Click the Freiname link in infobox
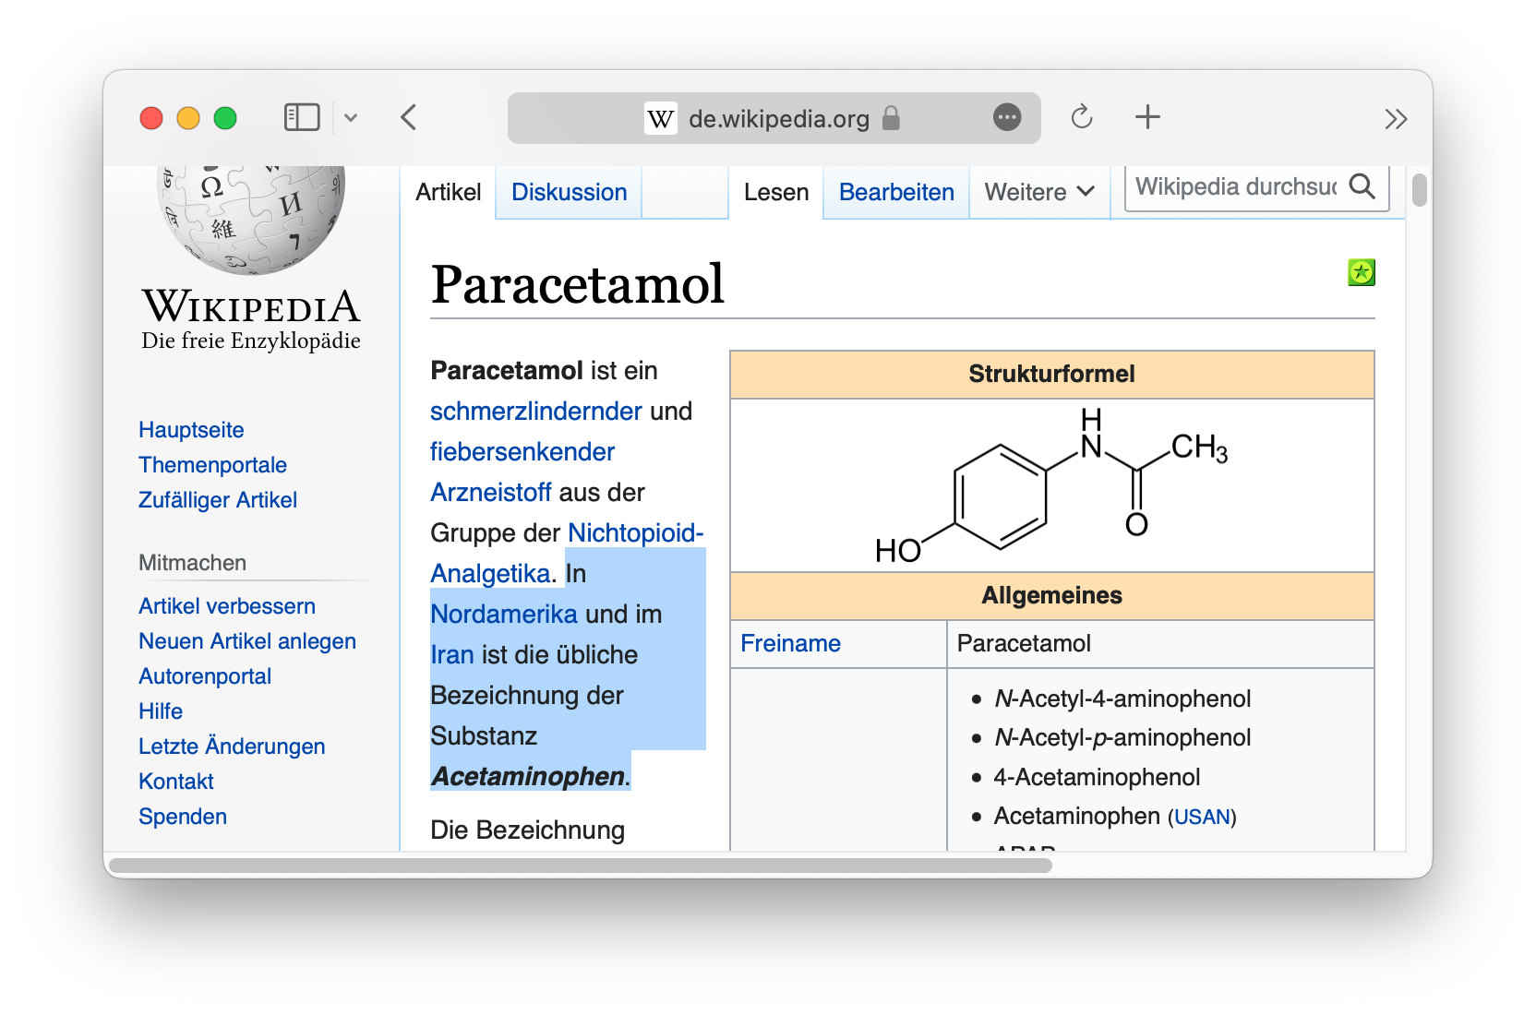Image resolution: width=1536 pixels, height=1015 pixels. click(x=790, y=643)
